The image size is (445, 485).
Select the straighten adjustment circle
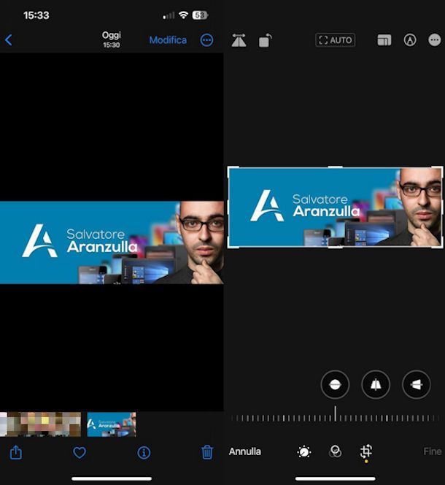tap(335, 384)
